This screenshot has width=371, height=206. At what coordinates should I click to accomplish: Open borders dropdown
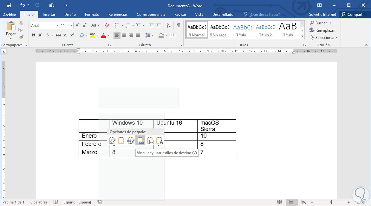177,35
